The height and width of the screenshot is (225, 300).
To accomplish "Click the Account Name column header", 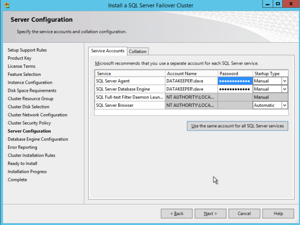I will click(191, 74).
